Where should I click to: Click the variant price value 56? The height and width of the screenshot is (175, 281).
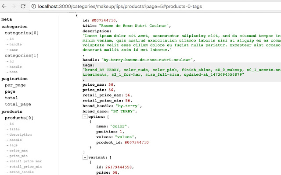[x=115, y=172]
